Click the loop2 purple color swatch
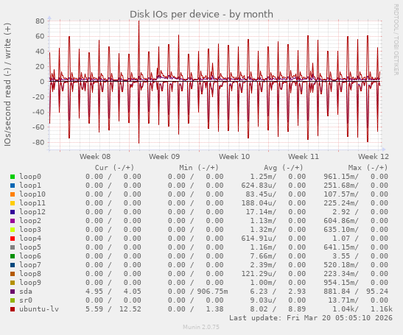The width and height of the screenshot is (403, 335). pyautogui.click(x=13, y=221)
